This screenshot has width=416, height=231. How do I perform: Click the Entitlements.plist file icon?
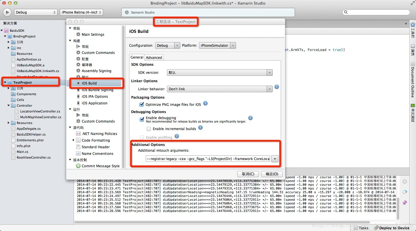pyautogui.click(x=13, y=140)
